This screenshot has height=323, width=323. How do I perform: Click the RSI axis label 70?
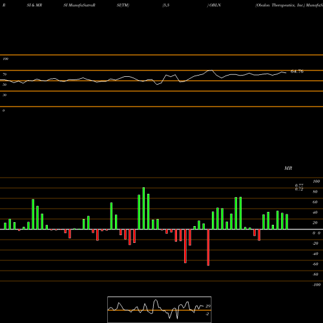click(5, 74)
